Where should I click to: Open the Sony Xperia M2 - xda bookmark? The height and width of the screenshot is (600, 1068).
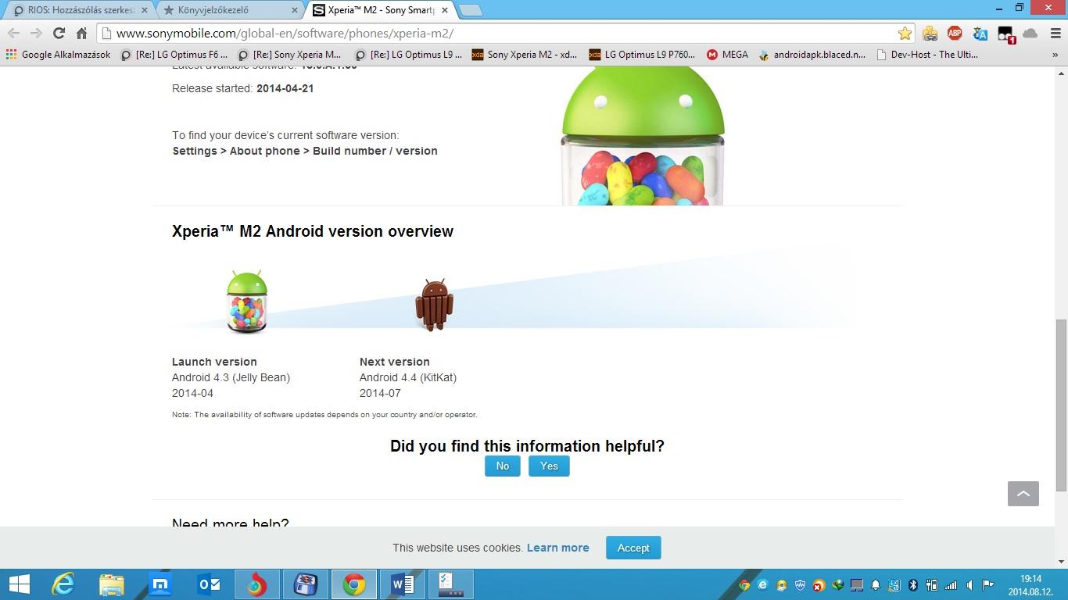(525, 55)
